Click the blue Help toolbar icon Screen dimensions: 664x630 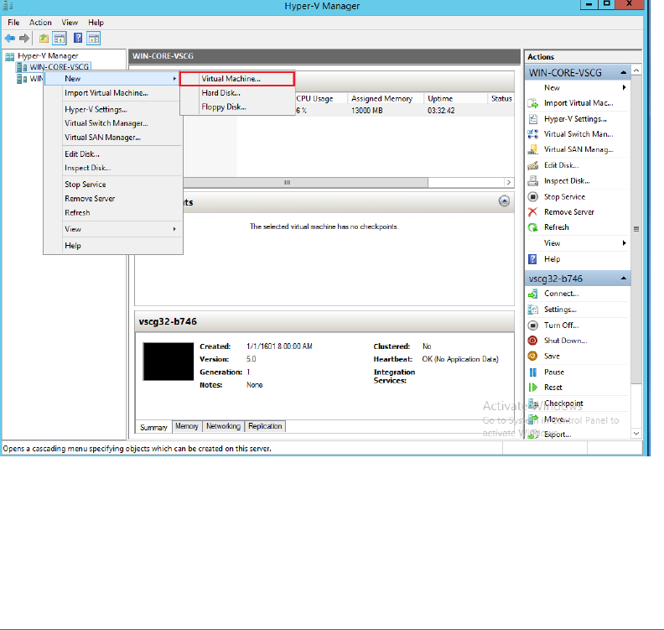coord(78,38)
